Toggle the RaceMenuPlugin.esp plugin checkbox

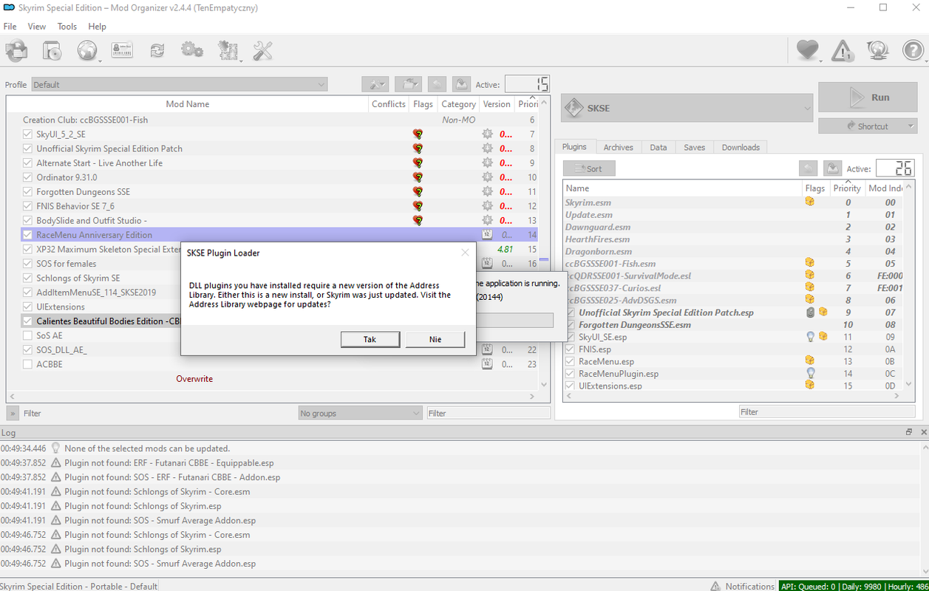pyautogui.click(x=570, y=374)
